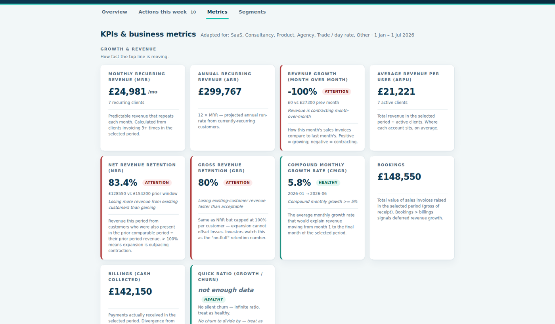This screenshot has height=324, width=555.
Task: Switch to the Overview tab
Action: click(x=114, y=12)
